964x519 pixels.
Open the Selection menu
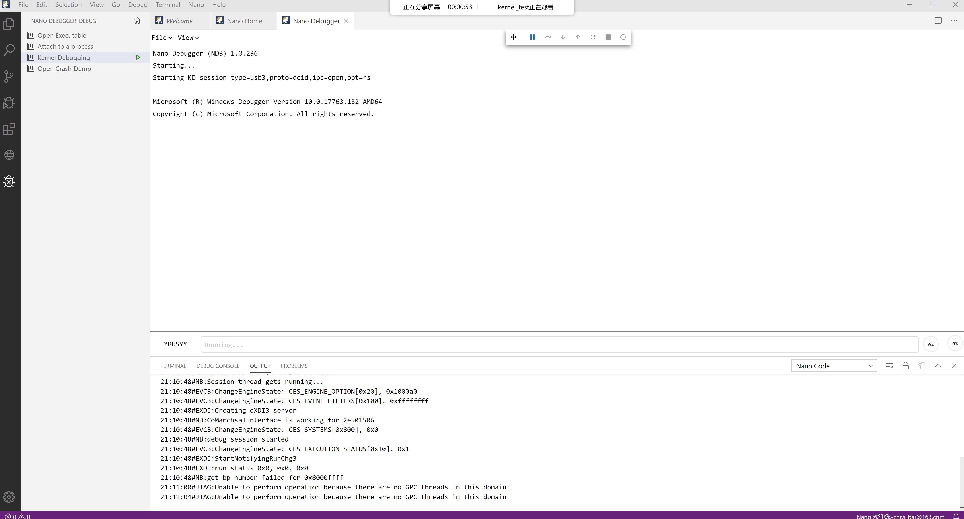pos(68,5)
